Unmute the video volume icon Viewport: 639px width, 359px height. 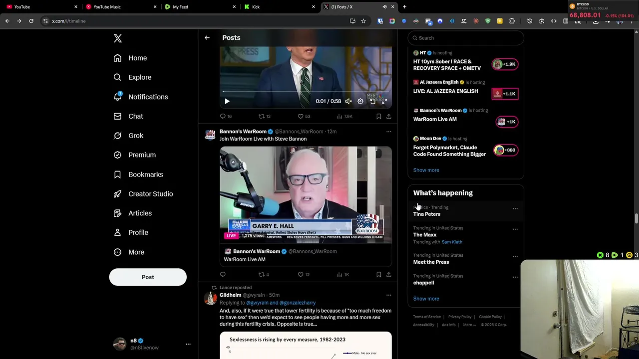pyautogui.click(x=348, y=101)
